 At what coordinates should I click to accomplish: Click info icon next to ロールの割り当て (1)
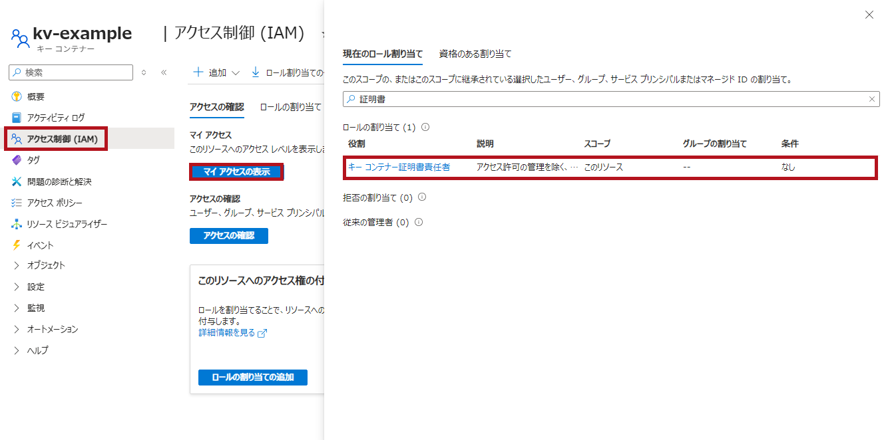[x=426, y=127]
